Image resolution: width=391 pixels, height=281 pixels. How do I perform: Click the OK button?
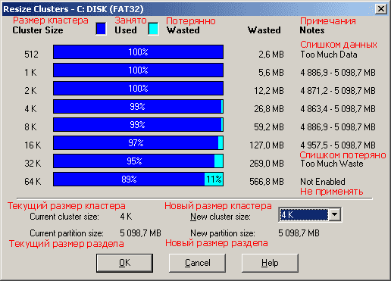click(x=124, y=263)
